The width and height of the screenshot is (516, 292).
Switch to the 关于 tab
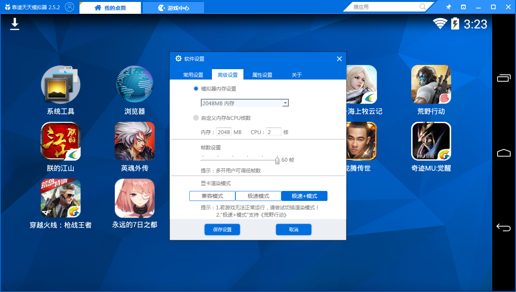click(297, 75)
